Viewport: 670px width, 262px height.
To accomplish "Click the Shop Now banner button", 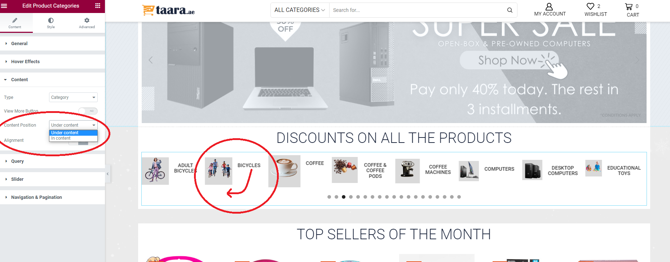I will (x=509, y=60).
